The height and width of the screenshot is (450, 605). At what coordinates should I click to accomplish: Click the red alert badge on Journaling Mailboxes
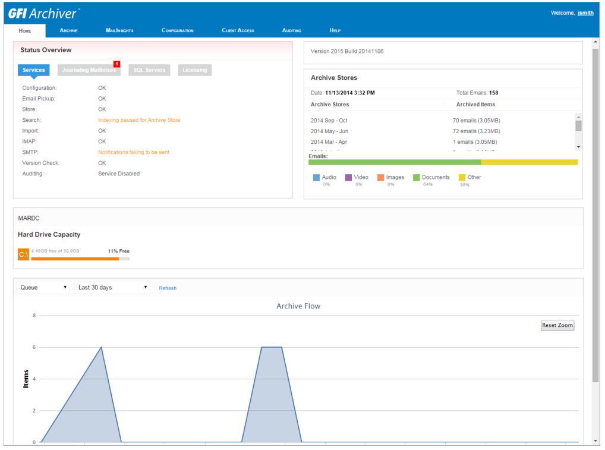coord(117,63)
